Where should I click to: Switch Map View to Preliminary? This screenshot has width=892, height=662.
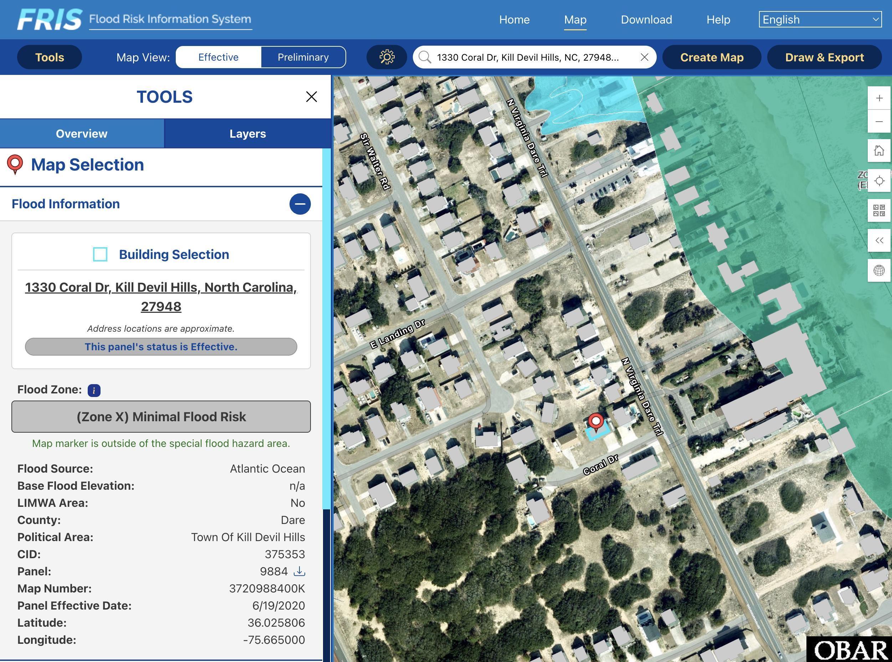click(x=303, y=57)
